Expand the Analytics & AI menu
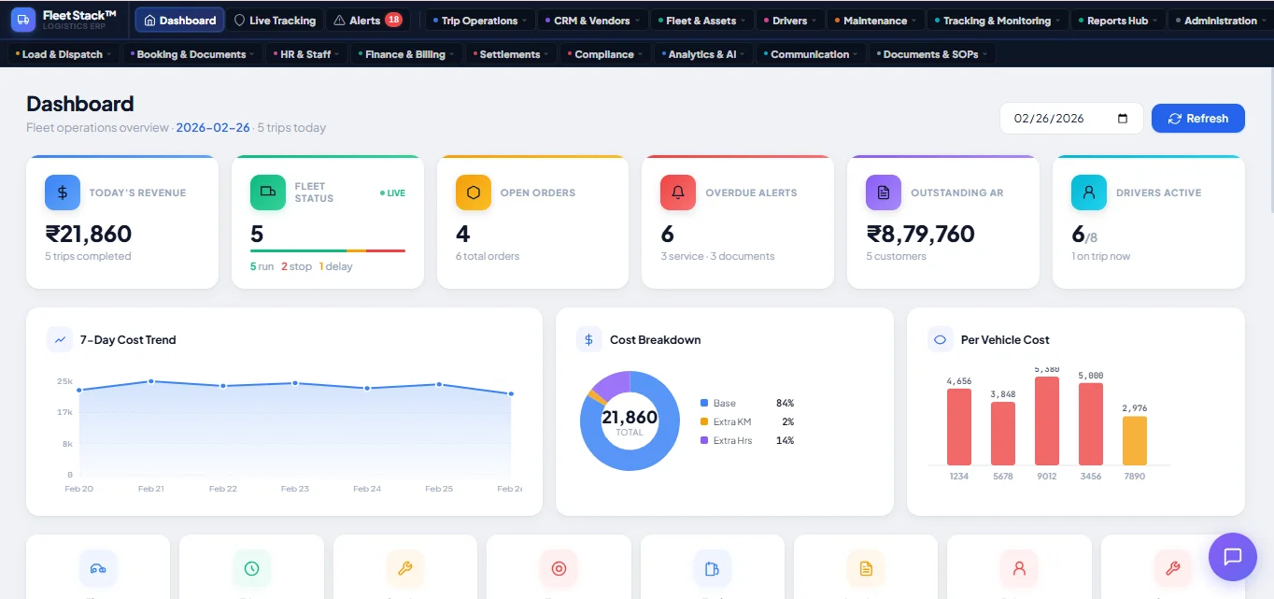1274x599 pixels. 703,54
